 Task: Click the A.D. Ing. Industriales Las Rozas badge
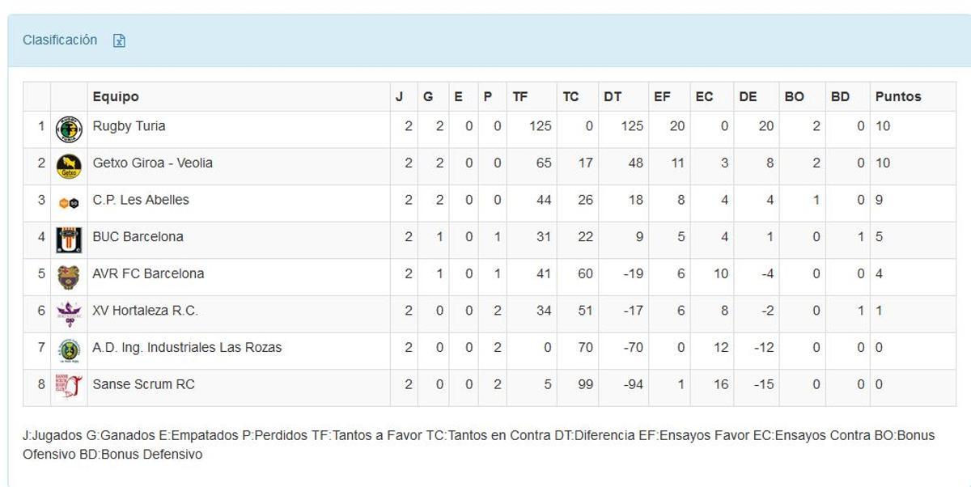(x=67, y=347)
